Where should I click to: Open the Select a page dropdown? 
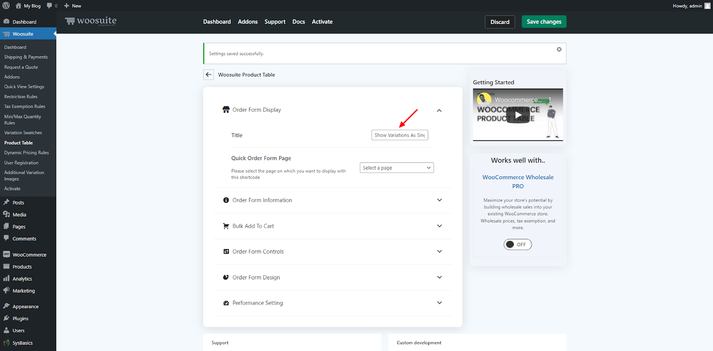click(397, 168)
